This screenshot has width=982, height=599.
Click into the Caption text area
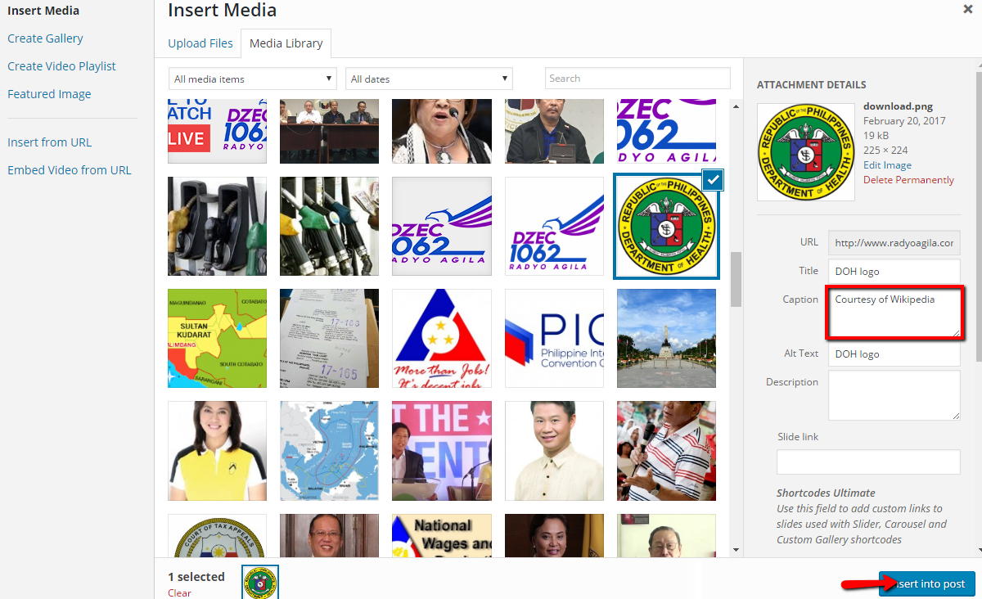[894, 312]
